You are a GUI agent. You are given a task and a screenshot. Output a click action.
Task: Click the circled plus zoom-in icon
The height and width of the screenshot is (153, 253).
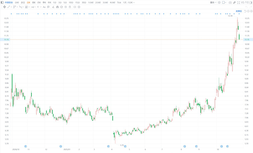pyautogui.click(x=251, y=11)
